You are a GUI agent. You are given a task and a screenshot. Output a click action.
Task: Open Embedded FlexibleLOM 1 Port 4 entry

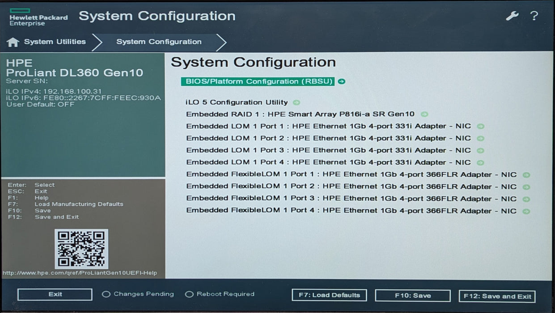pyautogui.click(x=351, y=211)
